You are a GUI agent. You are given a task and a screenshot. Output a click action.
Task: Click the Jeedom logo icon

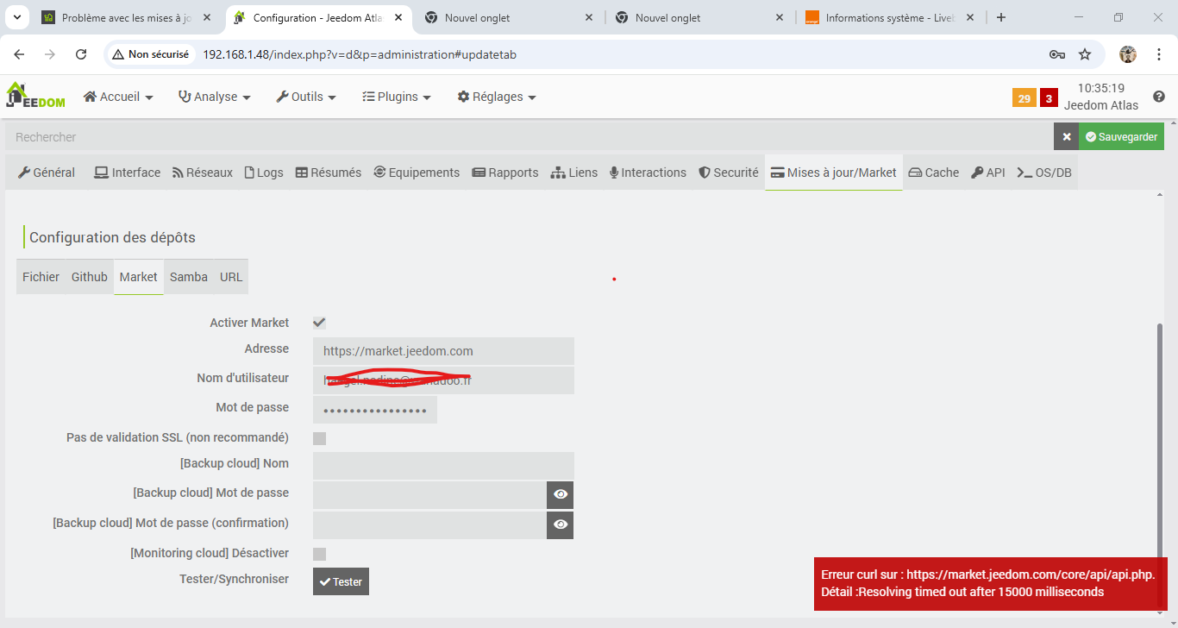[x=35, y=96]
